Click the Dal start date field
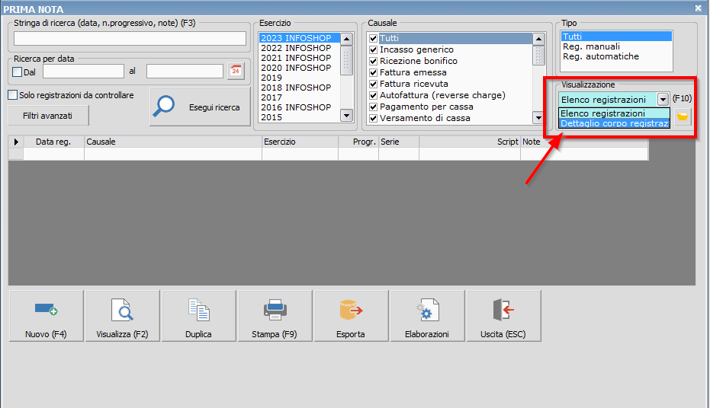 point(83,72)
